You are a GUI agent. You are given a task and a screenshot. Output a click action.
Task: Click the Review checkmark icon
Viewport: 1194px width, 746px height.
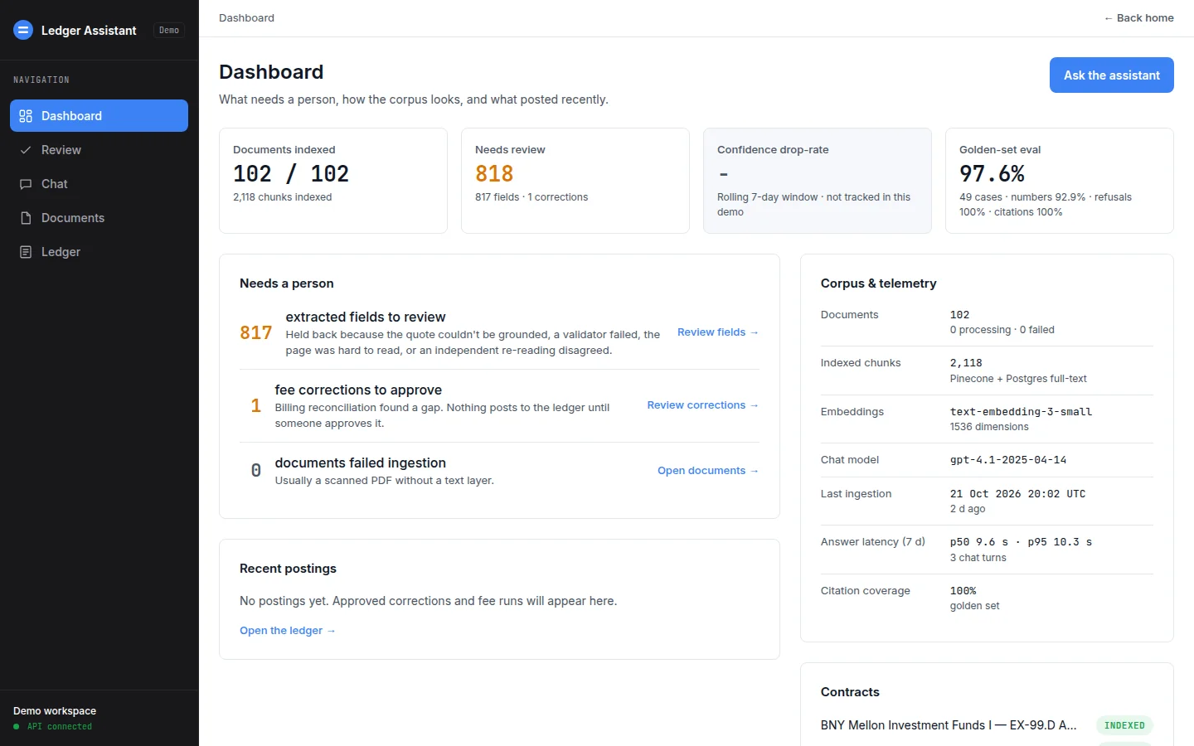point(26,150)
